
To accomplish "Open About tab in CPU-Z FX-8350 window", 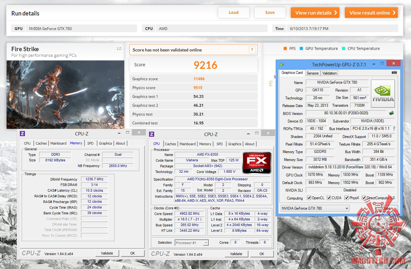I will (250, 144).
